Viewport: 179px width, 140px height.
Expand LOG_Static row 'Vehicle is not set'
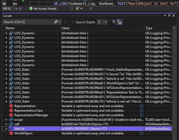[x=6, y=101]
